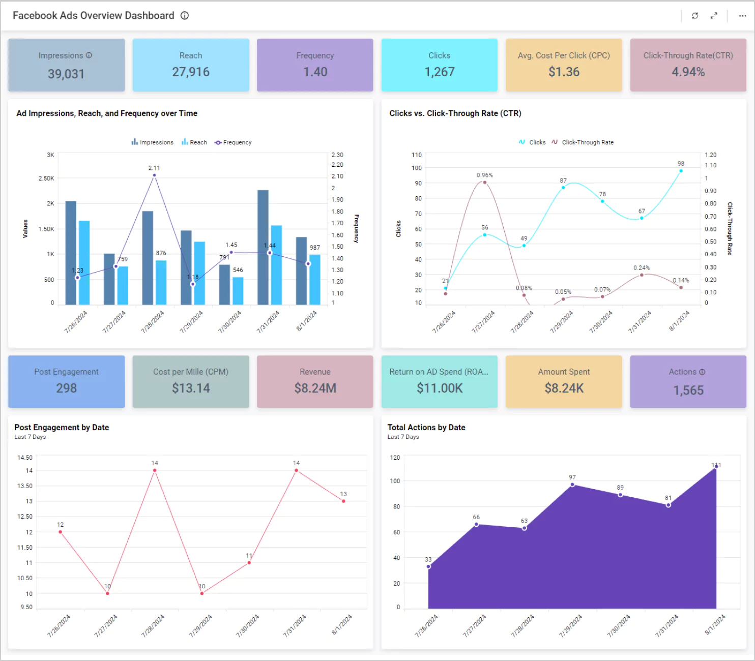Click the 97 actions point on 7/29/2024
755x661 pixels.
point(572,485)
